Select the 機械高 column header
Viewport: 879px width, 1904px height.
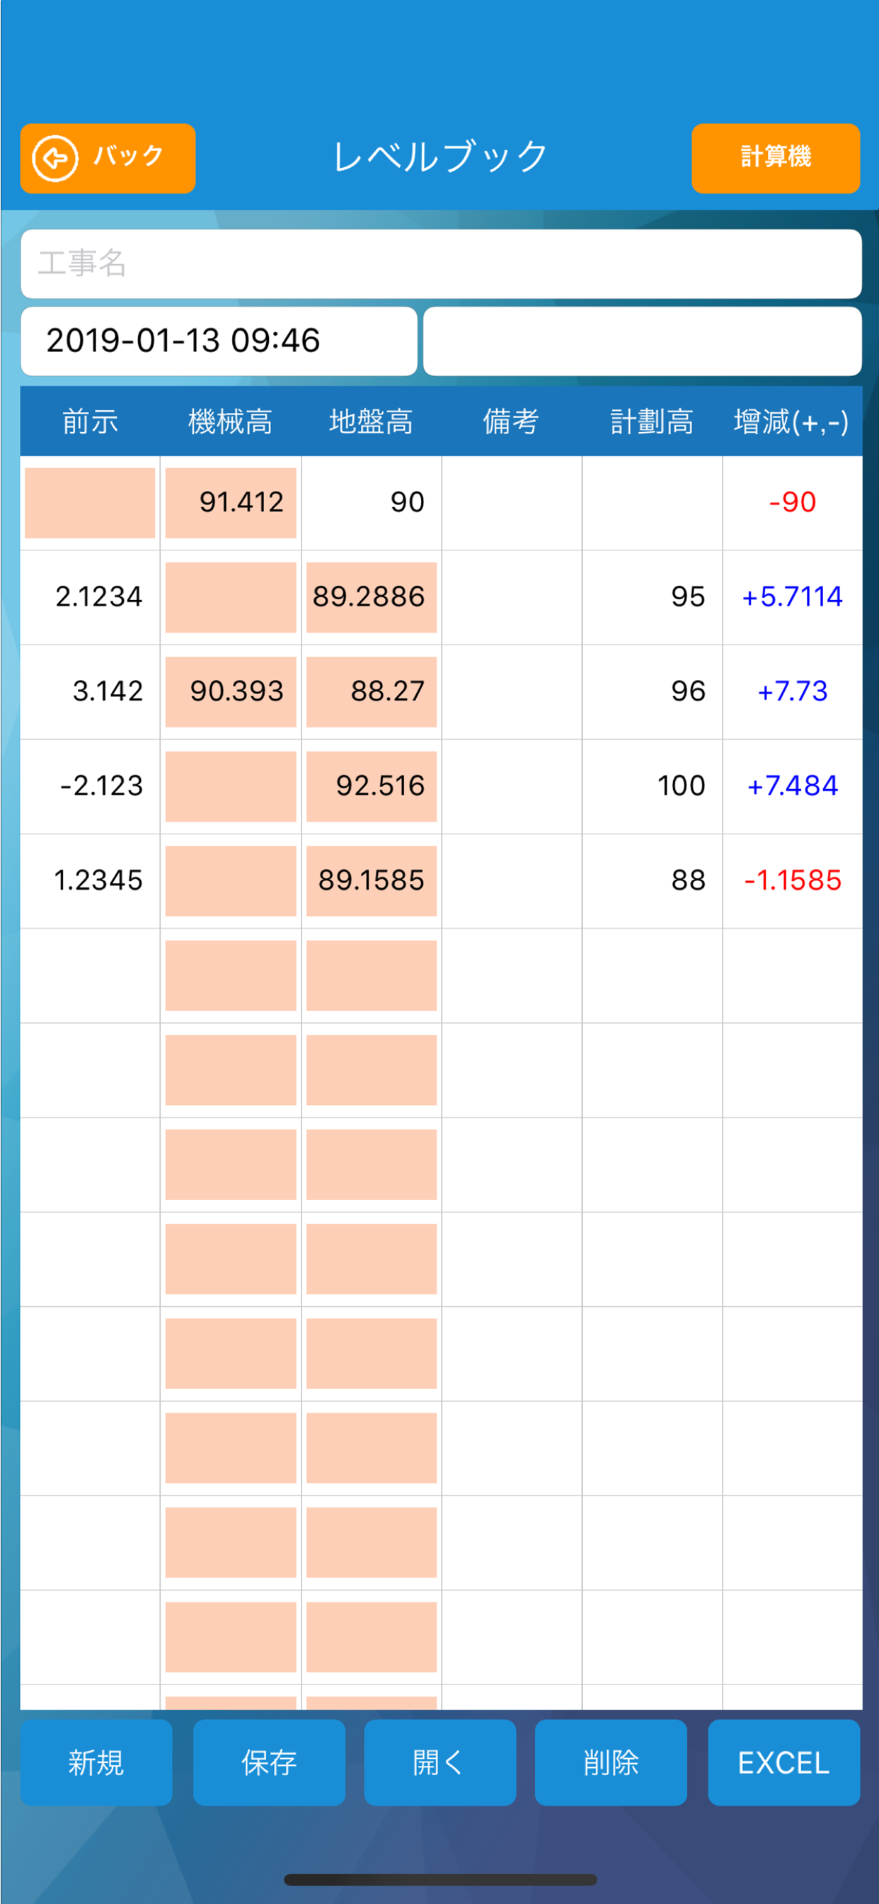[231, 421]
